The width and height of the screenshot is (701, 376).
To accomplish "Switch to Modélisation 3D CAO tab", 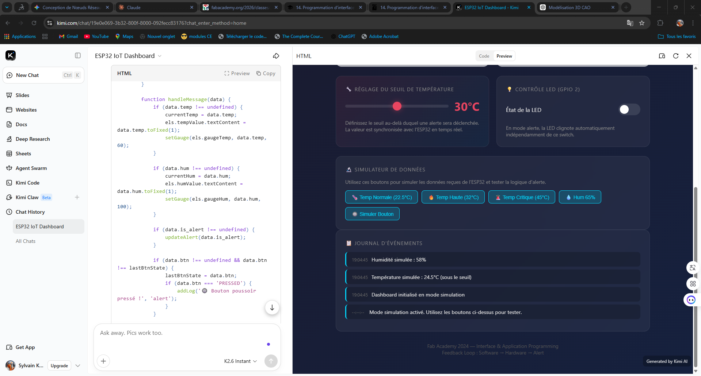I will [577, 7].
